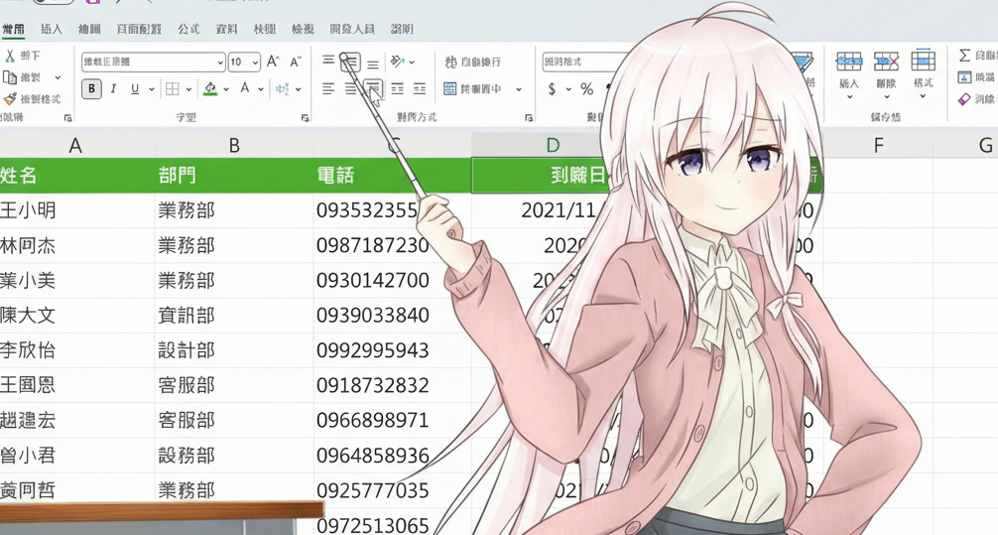Align cell content to bottom
Viewport: 998px width, 535px height.
coord(373,64)
